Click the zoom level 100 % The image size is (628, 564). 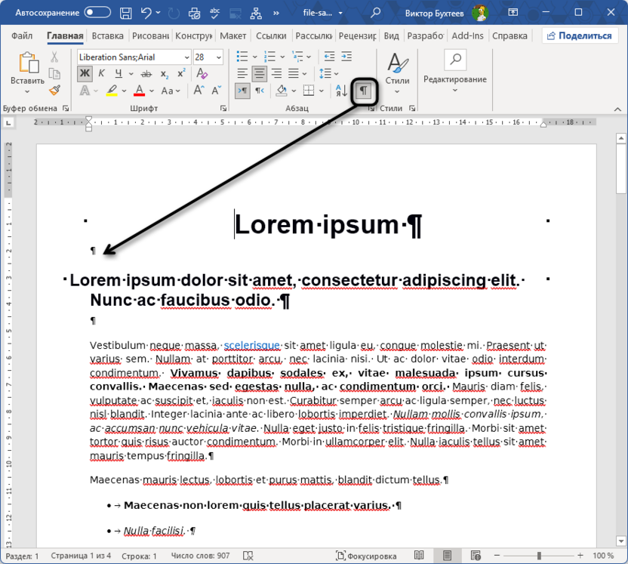coord(603,556)
